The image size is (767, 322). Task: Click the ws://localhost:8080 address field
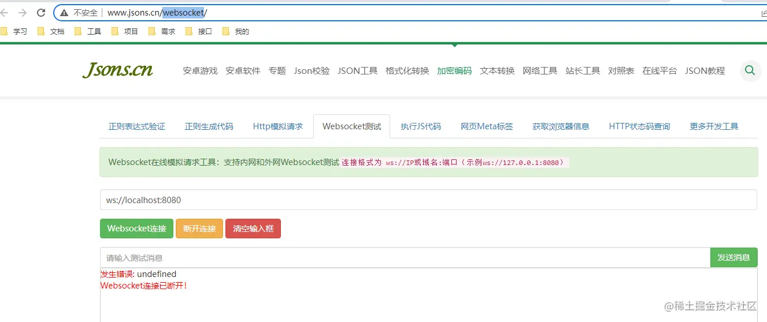pyautogui.click(x=428, y=200)
